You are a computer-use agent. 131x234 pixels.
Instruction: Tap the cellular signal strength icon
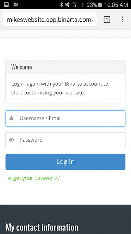pos(81,5)
